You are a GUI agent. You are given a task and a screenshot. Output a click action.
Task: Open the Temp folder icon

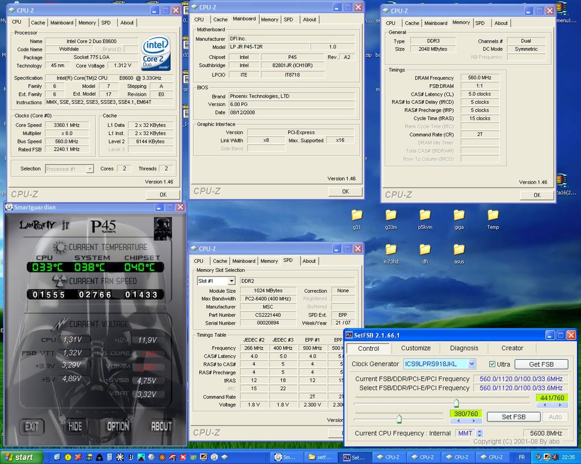click(492, 216)
